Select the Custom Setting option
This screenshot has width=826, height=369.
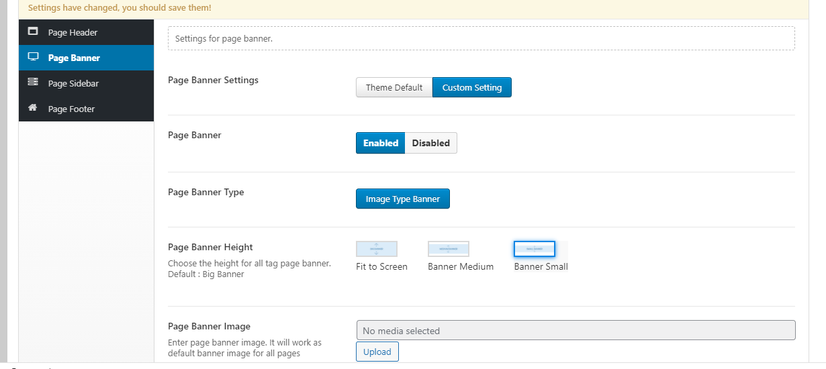point(471,87)
